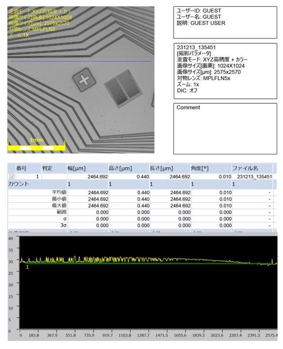The width and height of the screenshot is (283, 349).
Task: Click inside the Comment box
Action: pyautogui.click(x=225, y=128)
